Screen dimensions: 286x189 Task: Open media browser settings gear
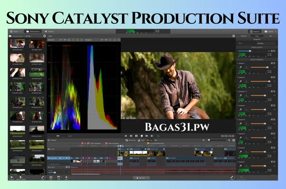coord(44,36)
